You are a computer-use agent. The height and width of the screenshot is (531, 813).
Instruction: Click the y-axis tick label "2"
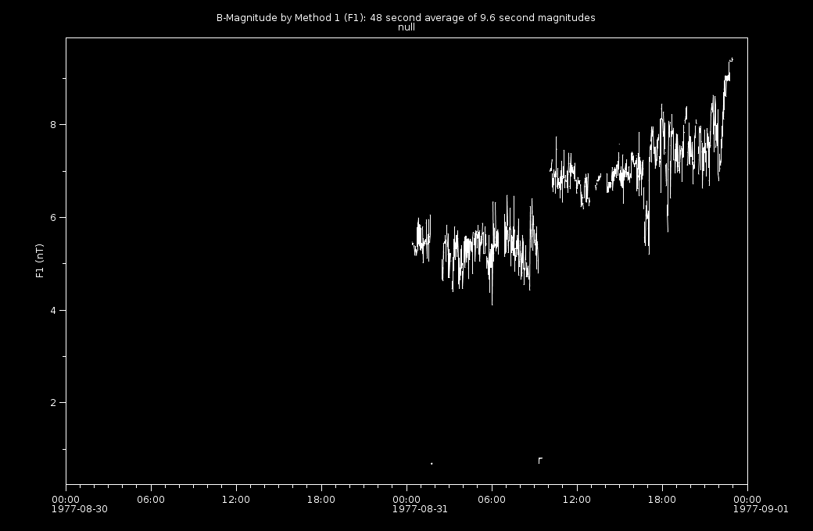(x=54, y=402)
